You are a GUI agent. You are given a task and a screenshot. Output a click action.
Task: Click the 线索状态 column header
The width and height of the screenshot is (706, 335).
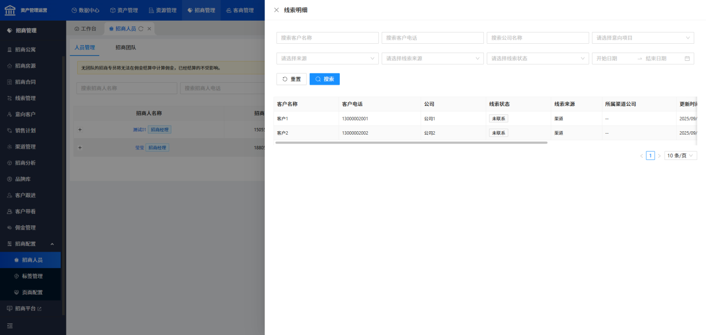coord(519,104)
